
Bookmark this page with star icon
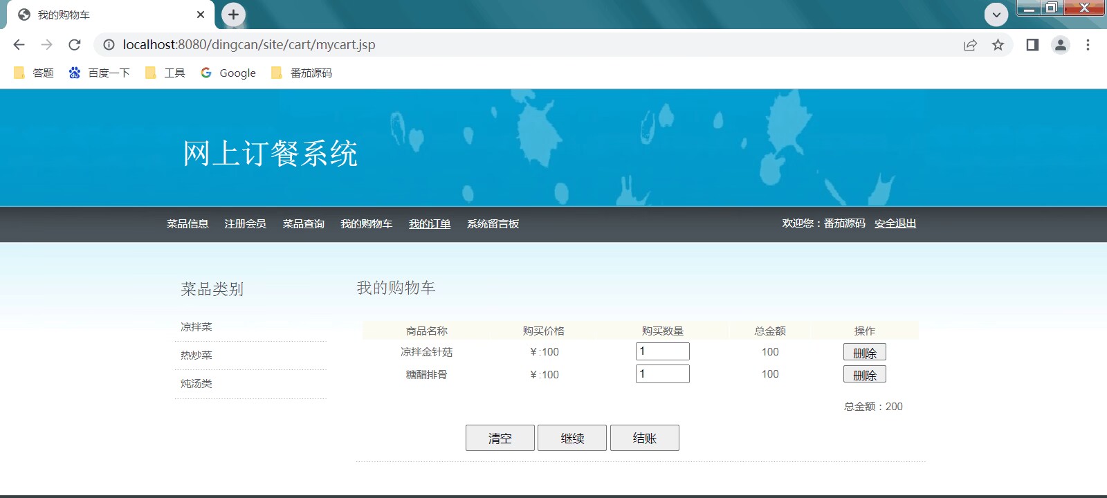click(998, 45)
